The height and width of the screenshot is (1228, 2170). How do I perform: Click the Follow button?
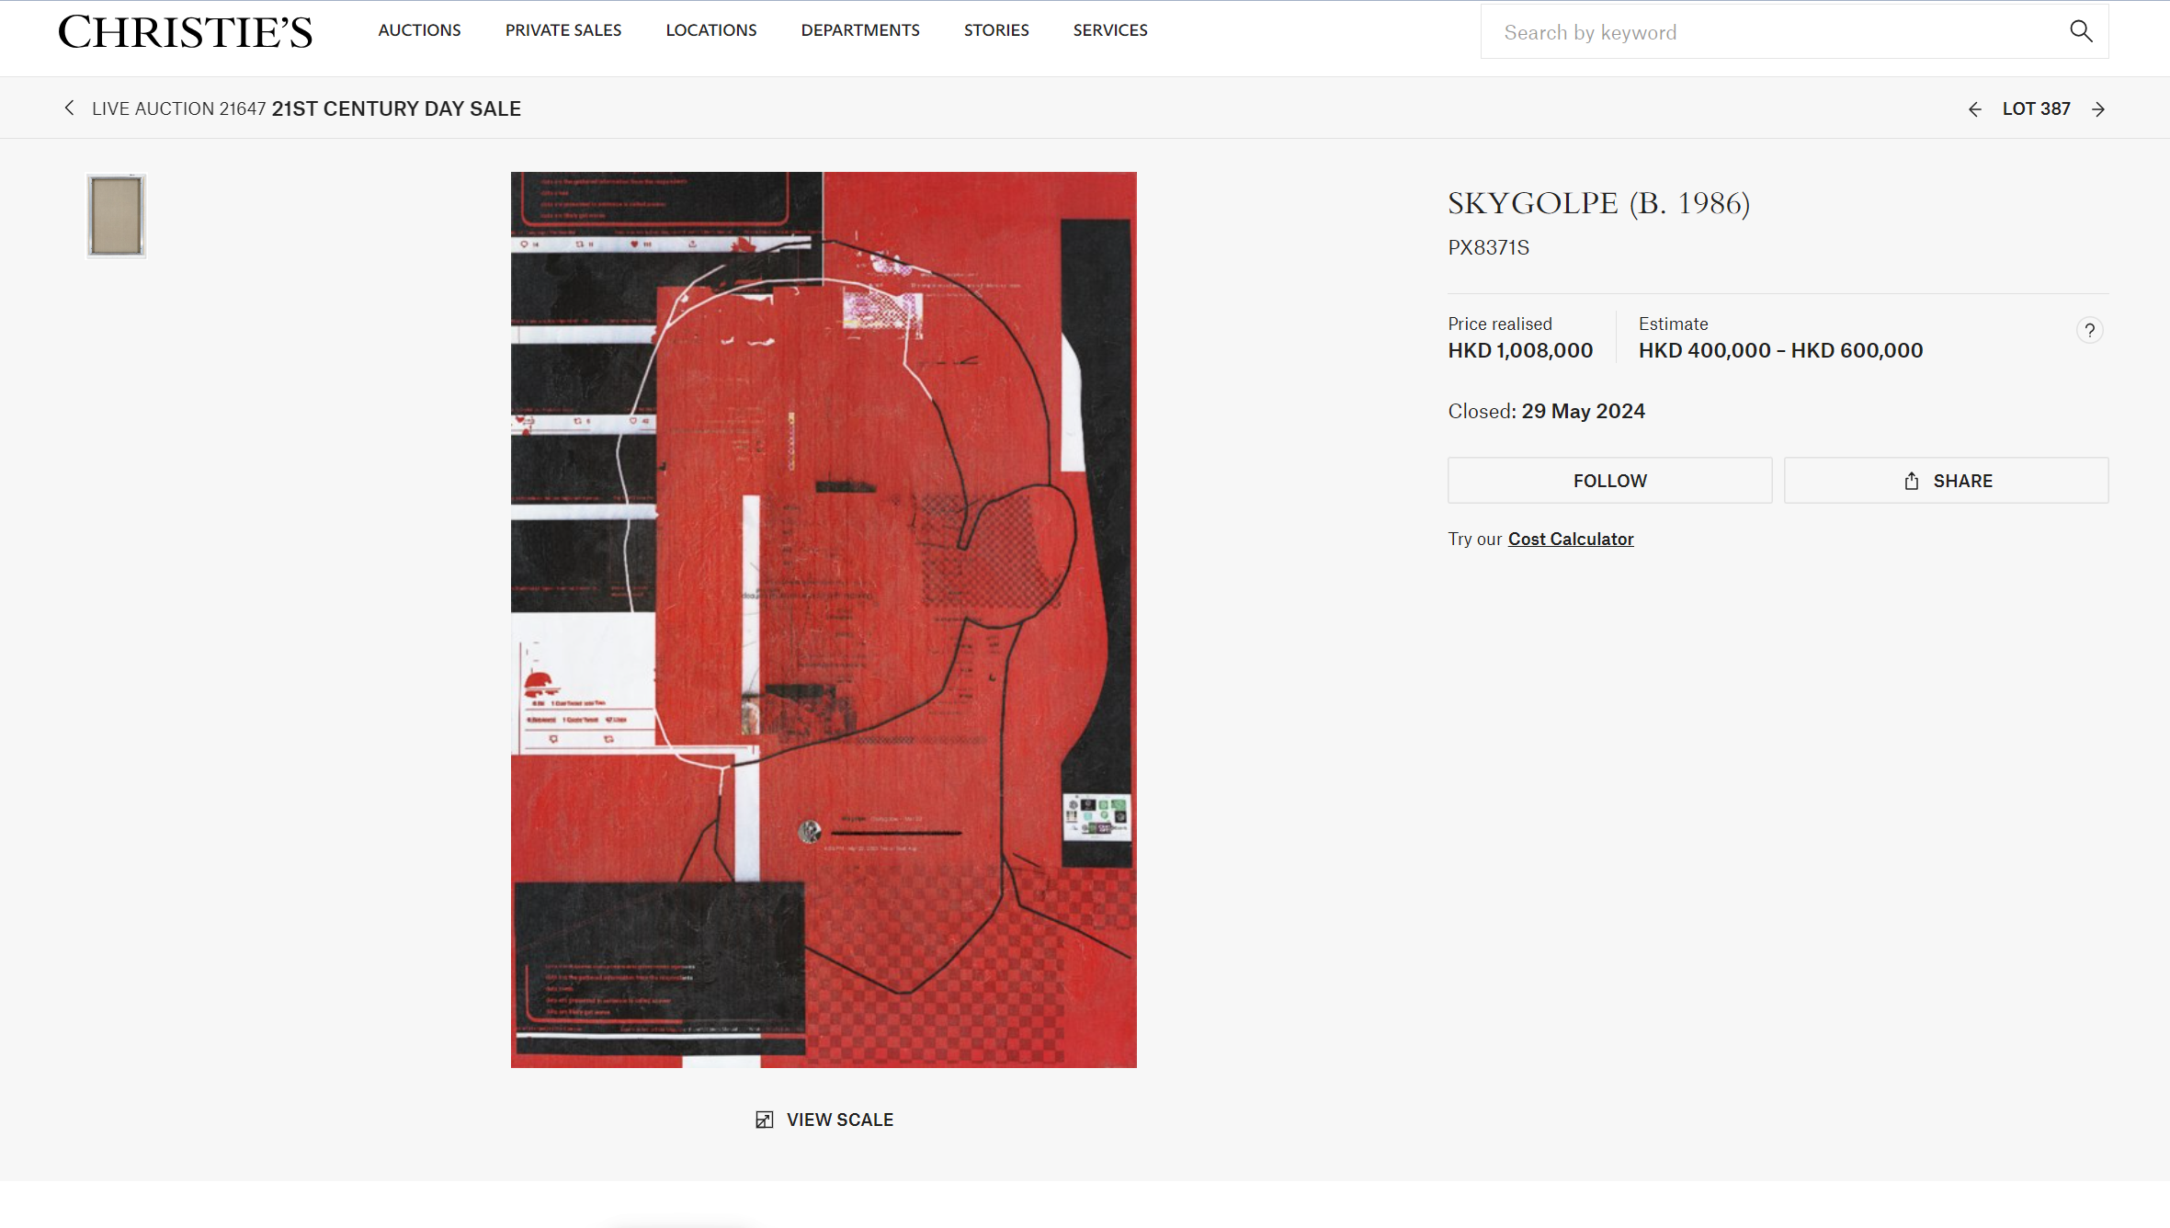point(1610,481)
